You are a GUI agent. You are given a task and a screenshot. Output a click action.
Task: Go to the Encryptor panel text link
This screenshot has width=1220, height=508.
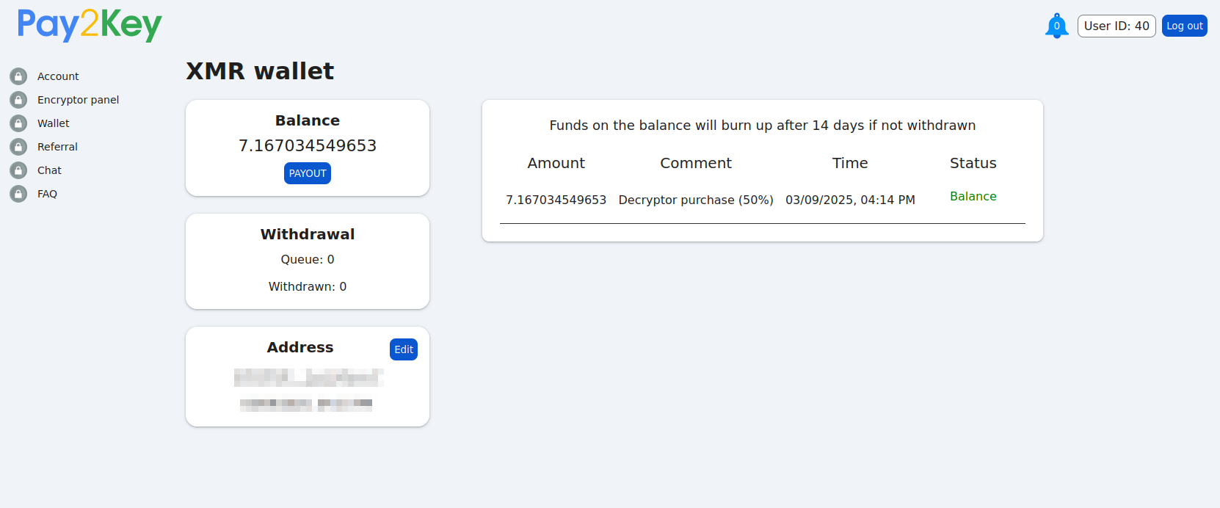(78, 100)
